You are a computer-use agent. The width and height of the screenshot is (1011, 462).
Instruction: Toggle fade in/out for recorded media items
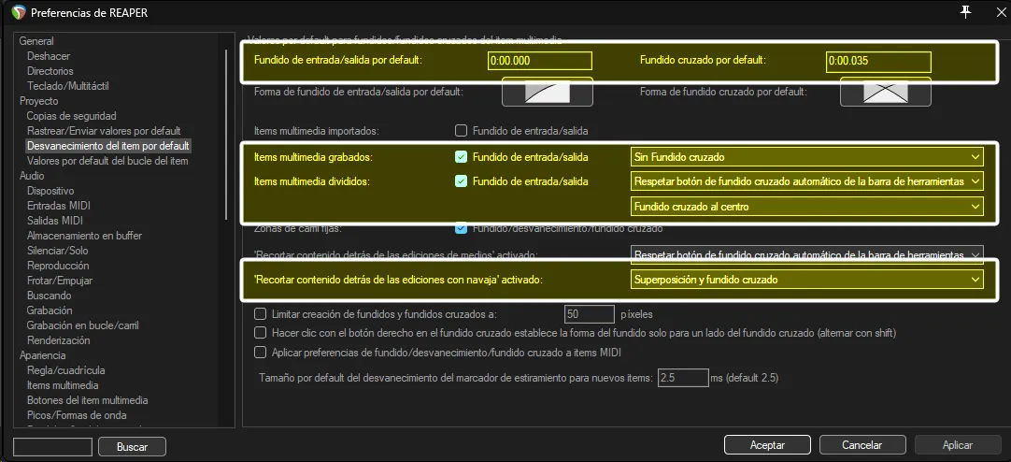pyautogui.click(x=461, y=156)
